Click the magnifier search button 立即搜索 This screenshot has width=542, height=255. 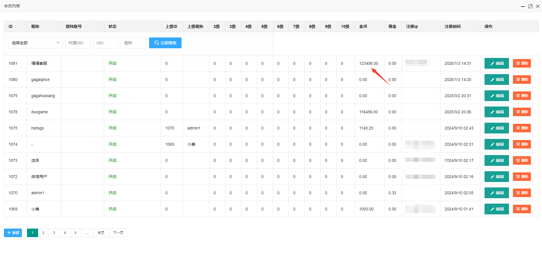coord(165,43)
